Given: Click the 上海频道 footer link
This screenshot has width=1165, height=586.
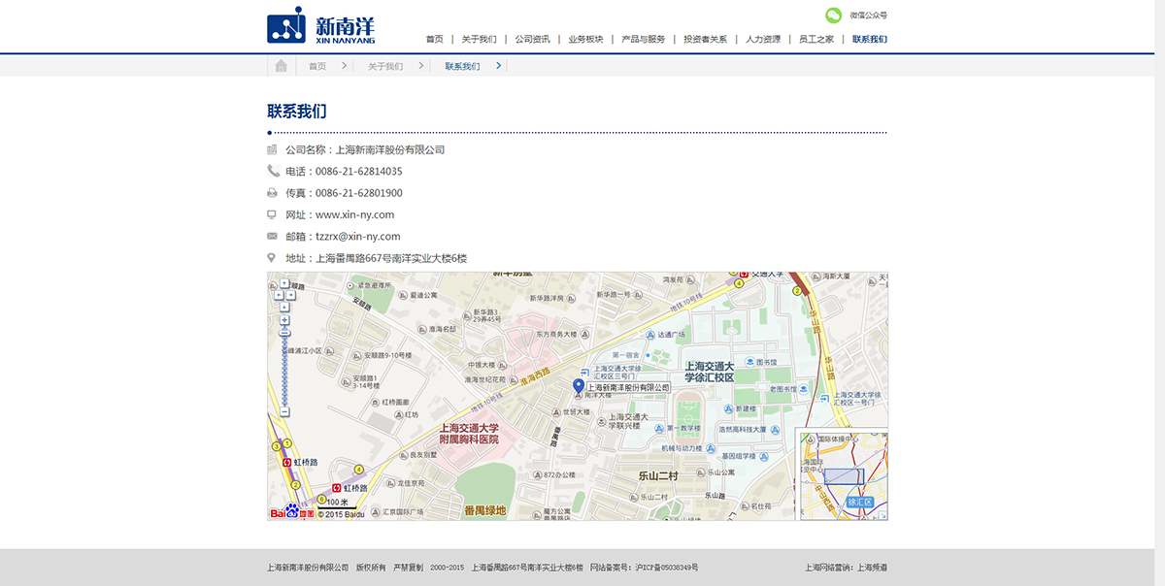Looking at the screenshot, I should pos(872,568).
